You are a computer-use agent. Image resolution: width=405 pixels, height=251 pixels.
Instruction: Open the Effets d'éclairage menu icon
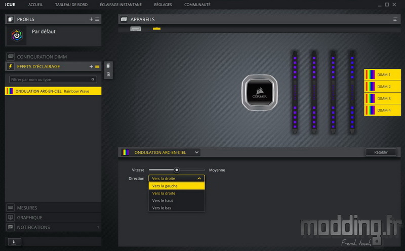(97, 66)
